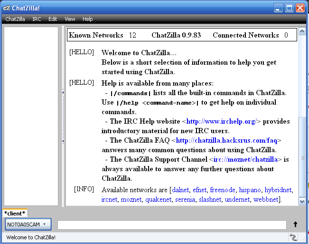Viewport: 309px width, 244px height.
Task: Close the ChatZilla window
Action: click(300, 8)
